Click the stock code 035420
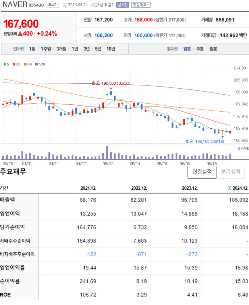This screenshot has height=305, width=249. pyautogui.click(x=36, y=5)
